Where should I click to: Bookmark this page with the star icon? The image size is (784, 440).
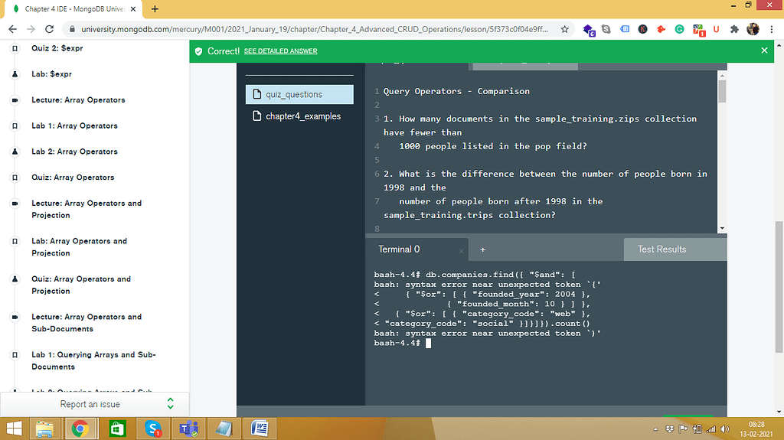[565, 29]
